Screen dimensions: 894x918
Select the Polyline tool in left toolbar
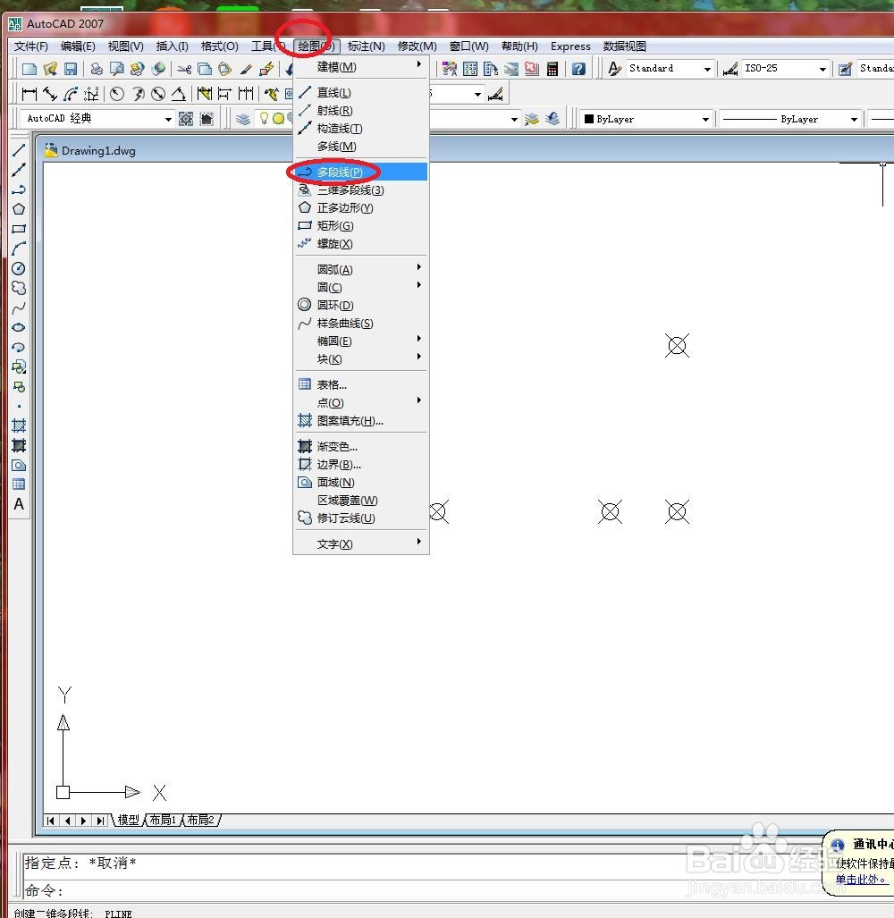19,189
